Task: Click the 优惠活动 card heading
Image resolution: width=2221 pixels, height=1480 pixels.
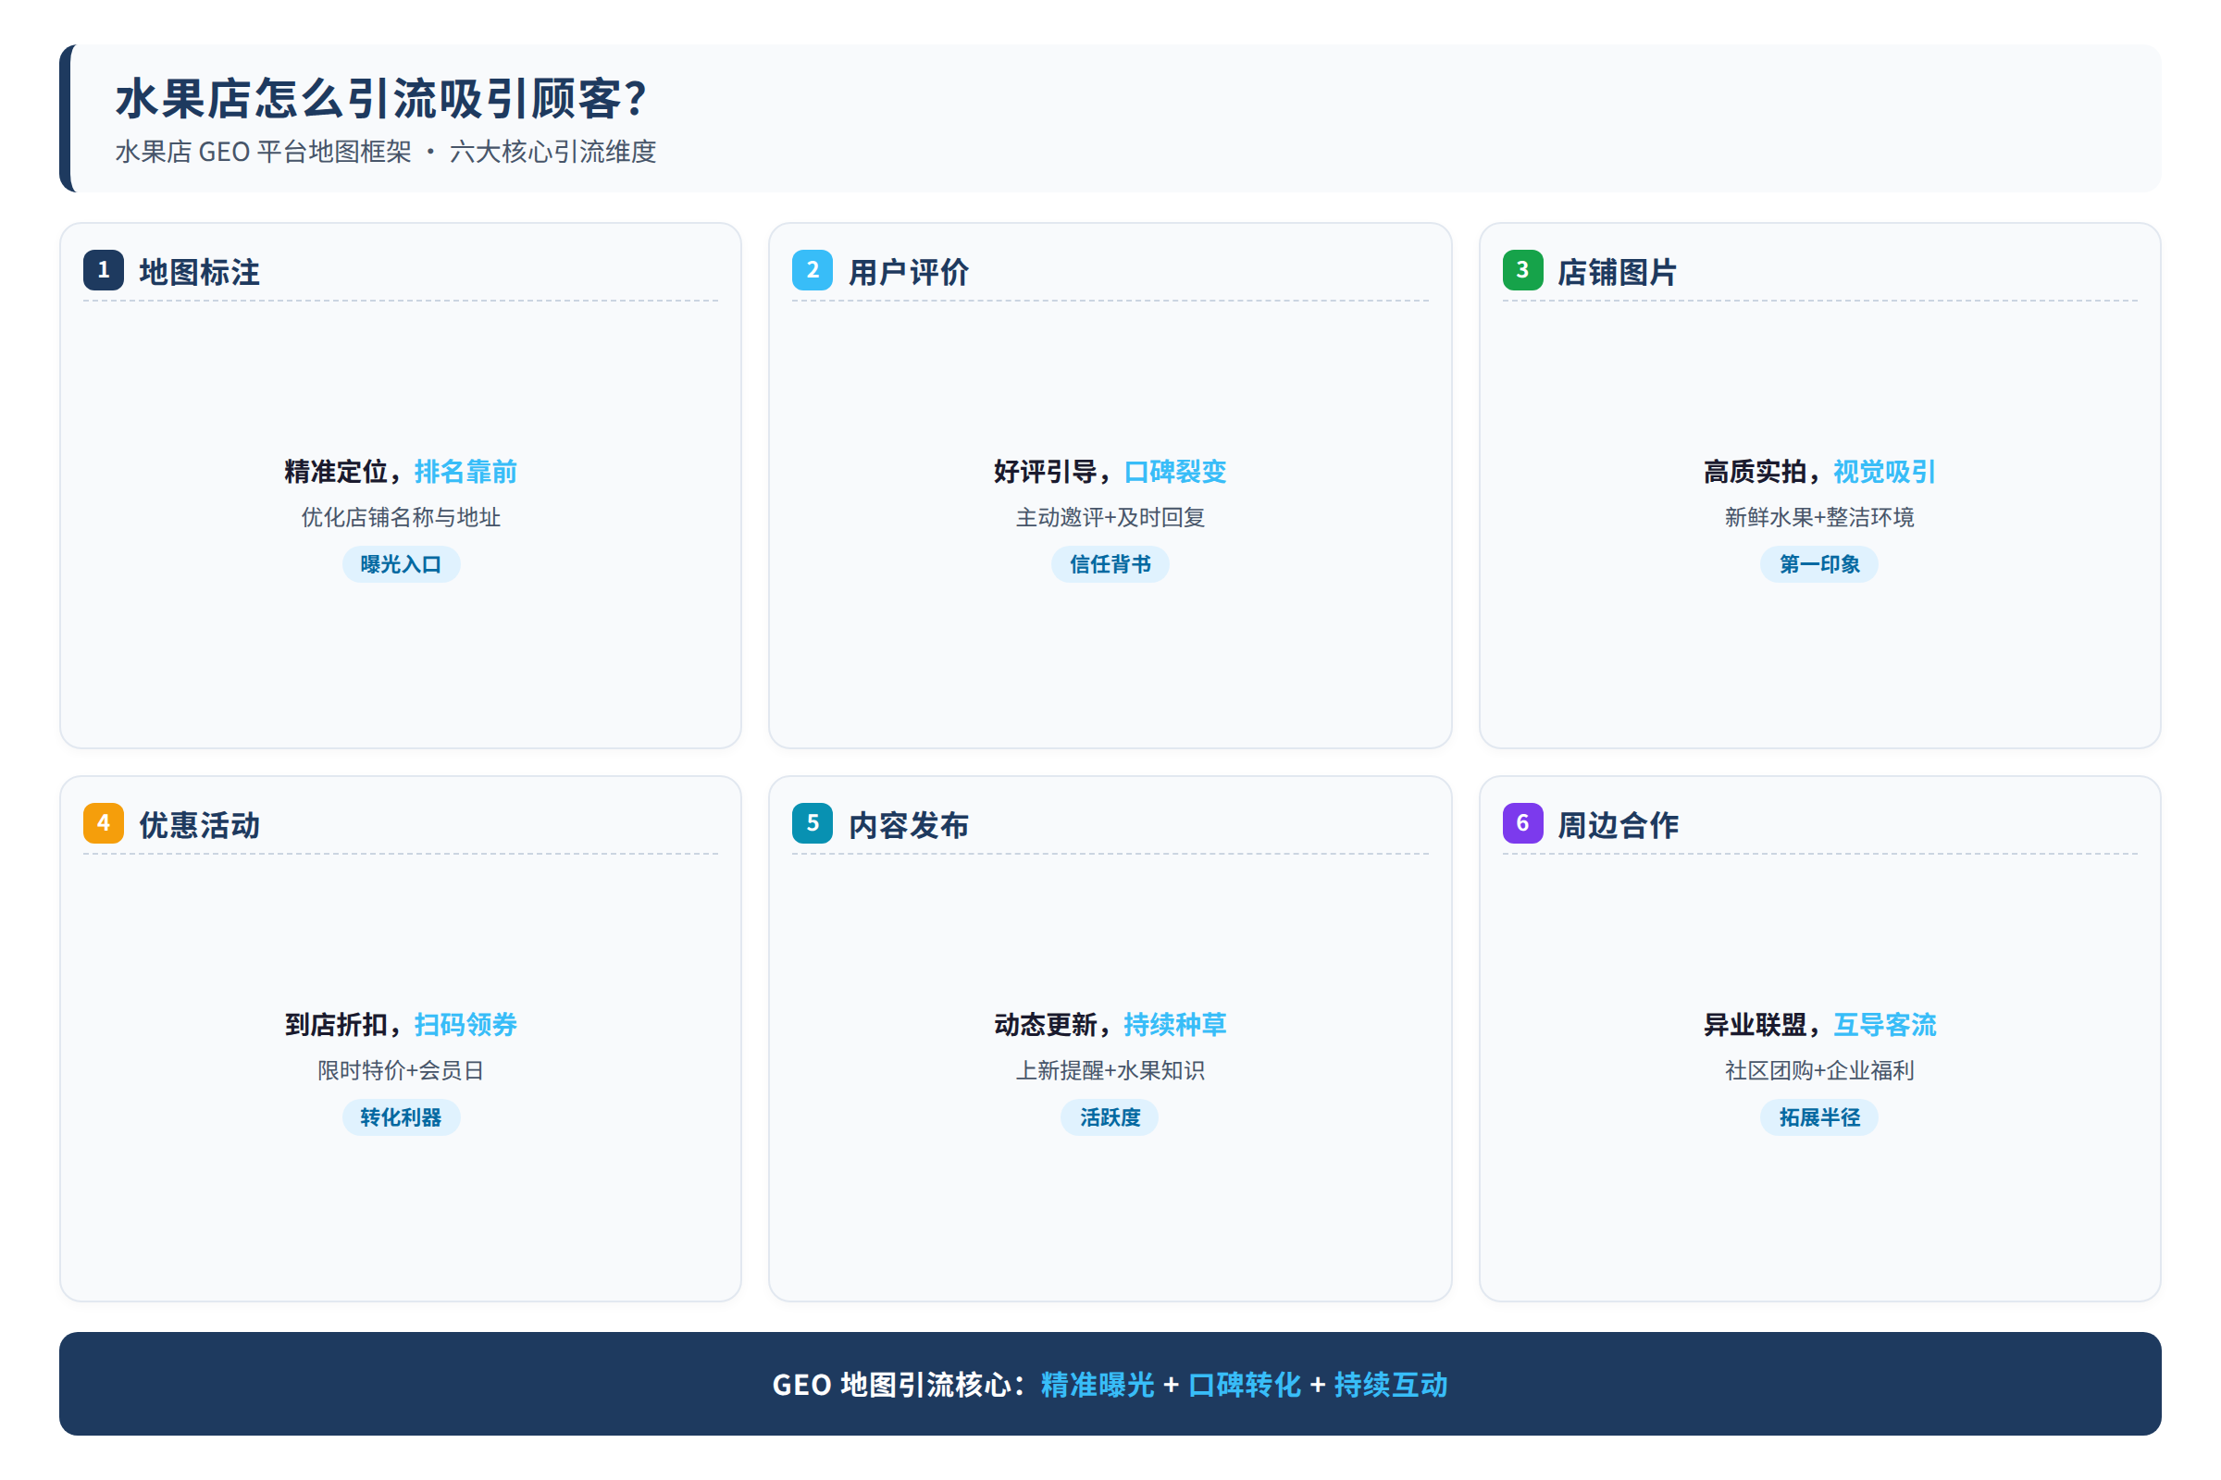Action: pyautogui.click(x=199, y=825)
